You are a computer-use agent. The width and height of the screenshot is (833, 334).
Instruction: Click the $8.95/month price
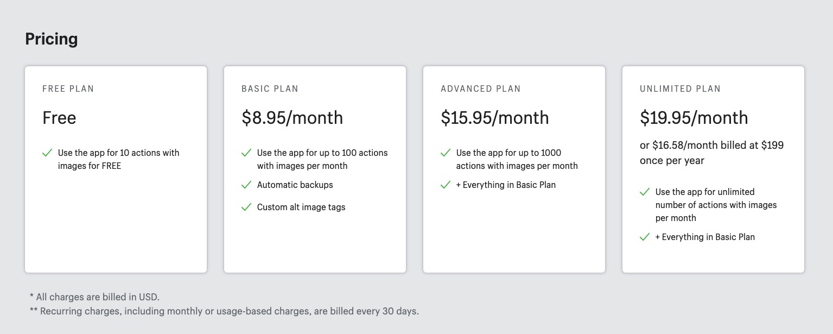[292, 118]
